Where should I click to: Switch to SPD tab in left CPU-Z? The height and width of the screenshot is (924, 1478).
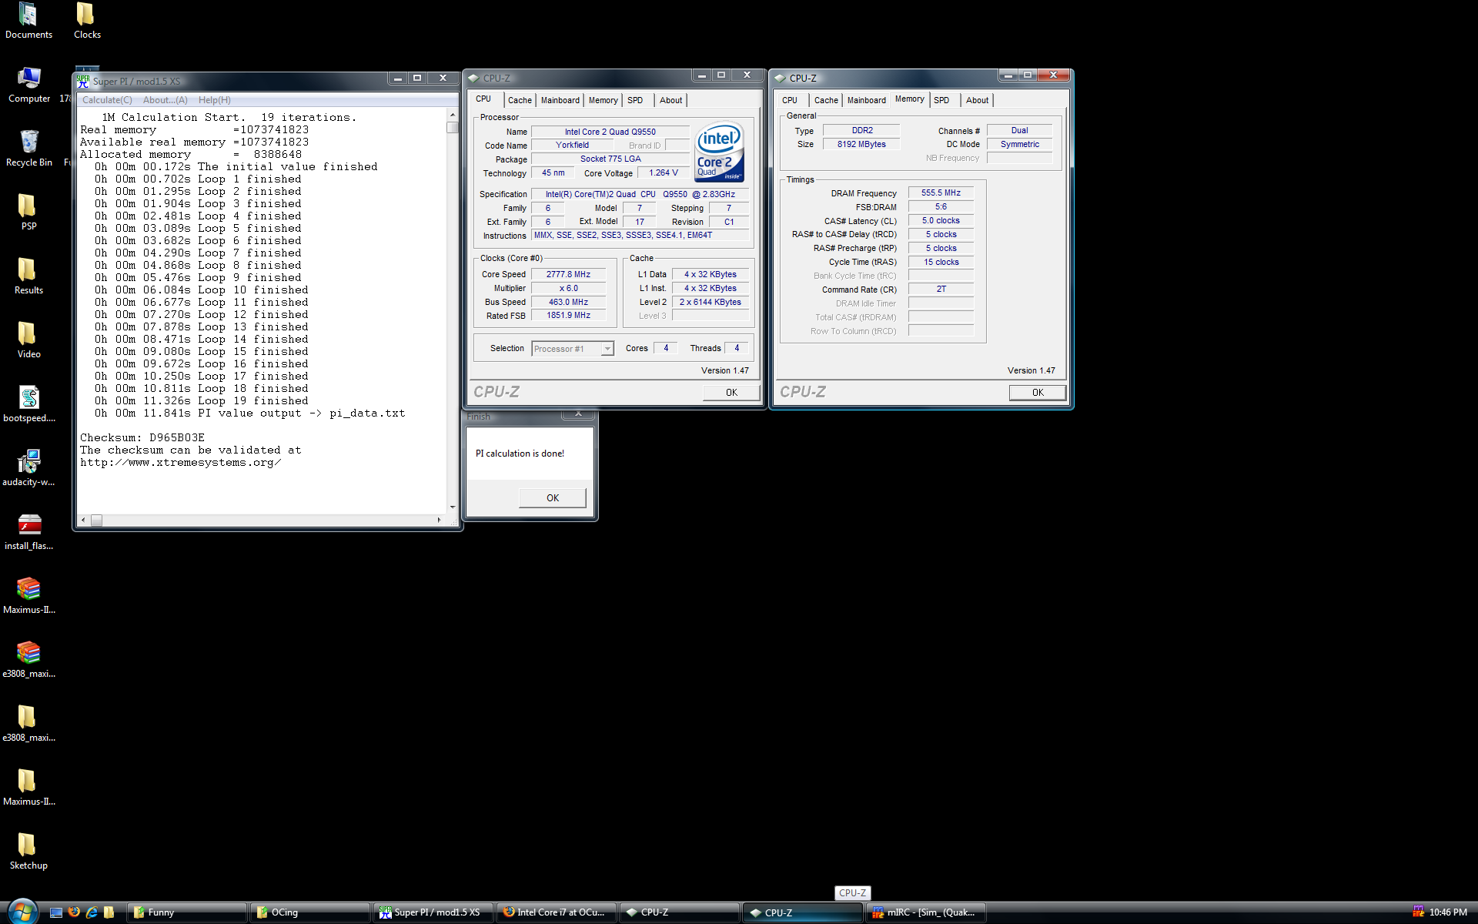click(x=635, y=100)
